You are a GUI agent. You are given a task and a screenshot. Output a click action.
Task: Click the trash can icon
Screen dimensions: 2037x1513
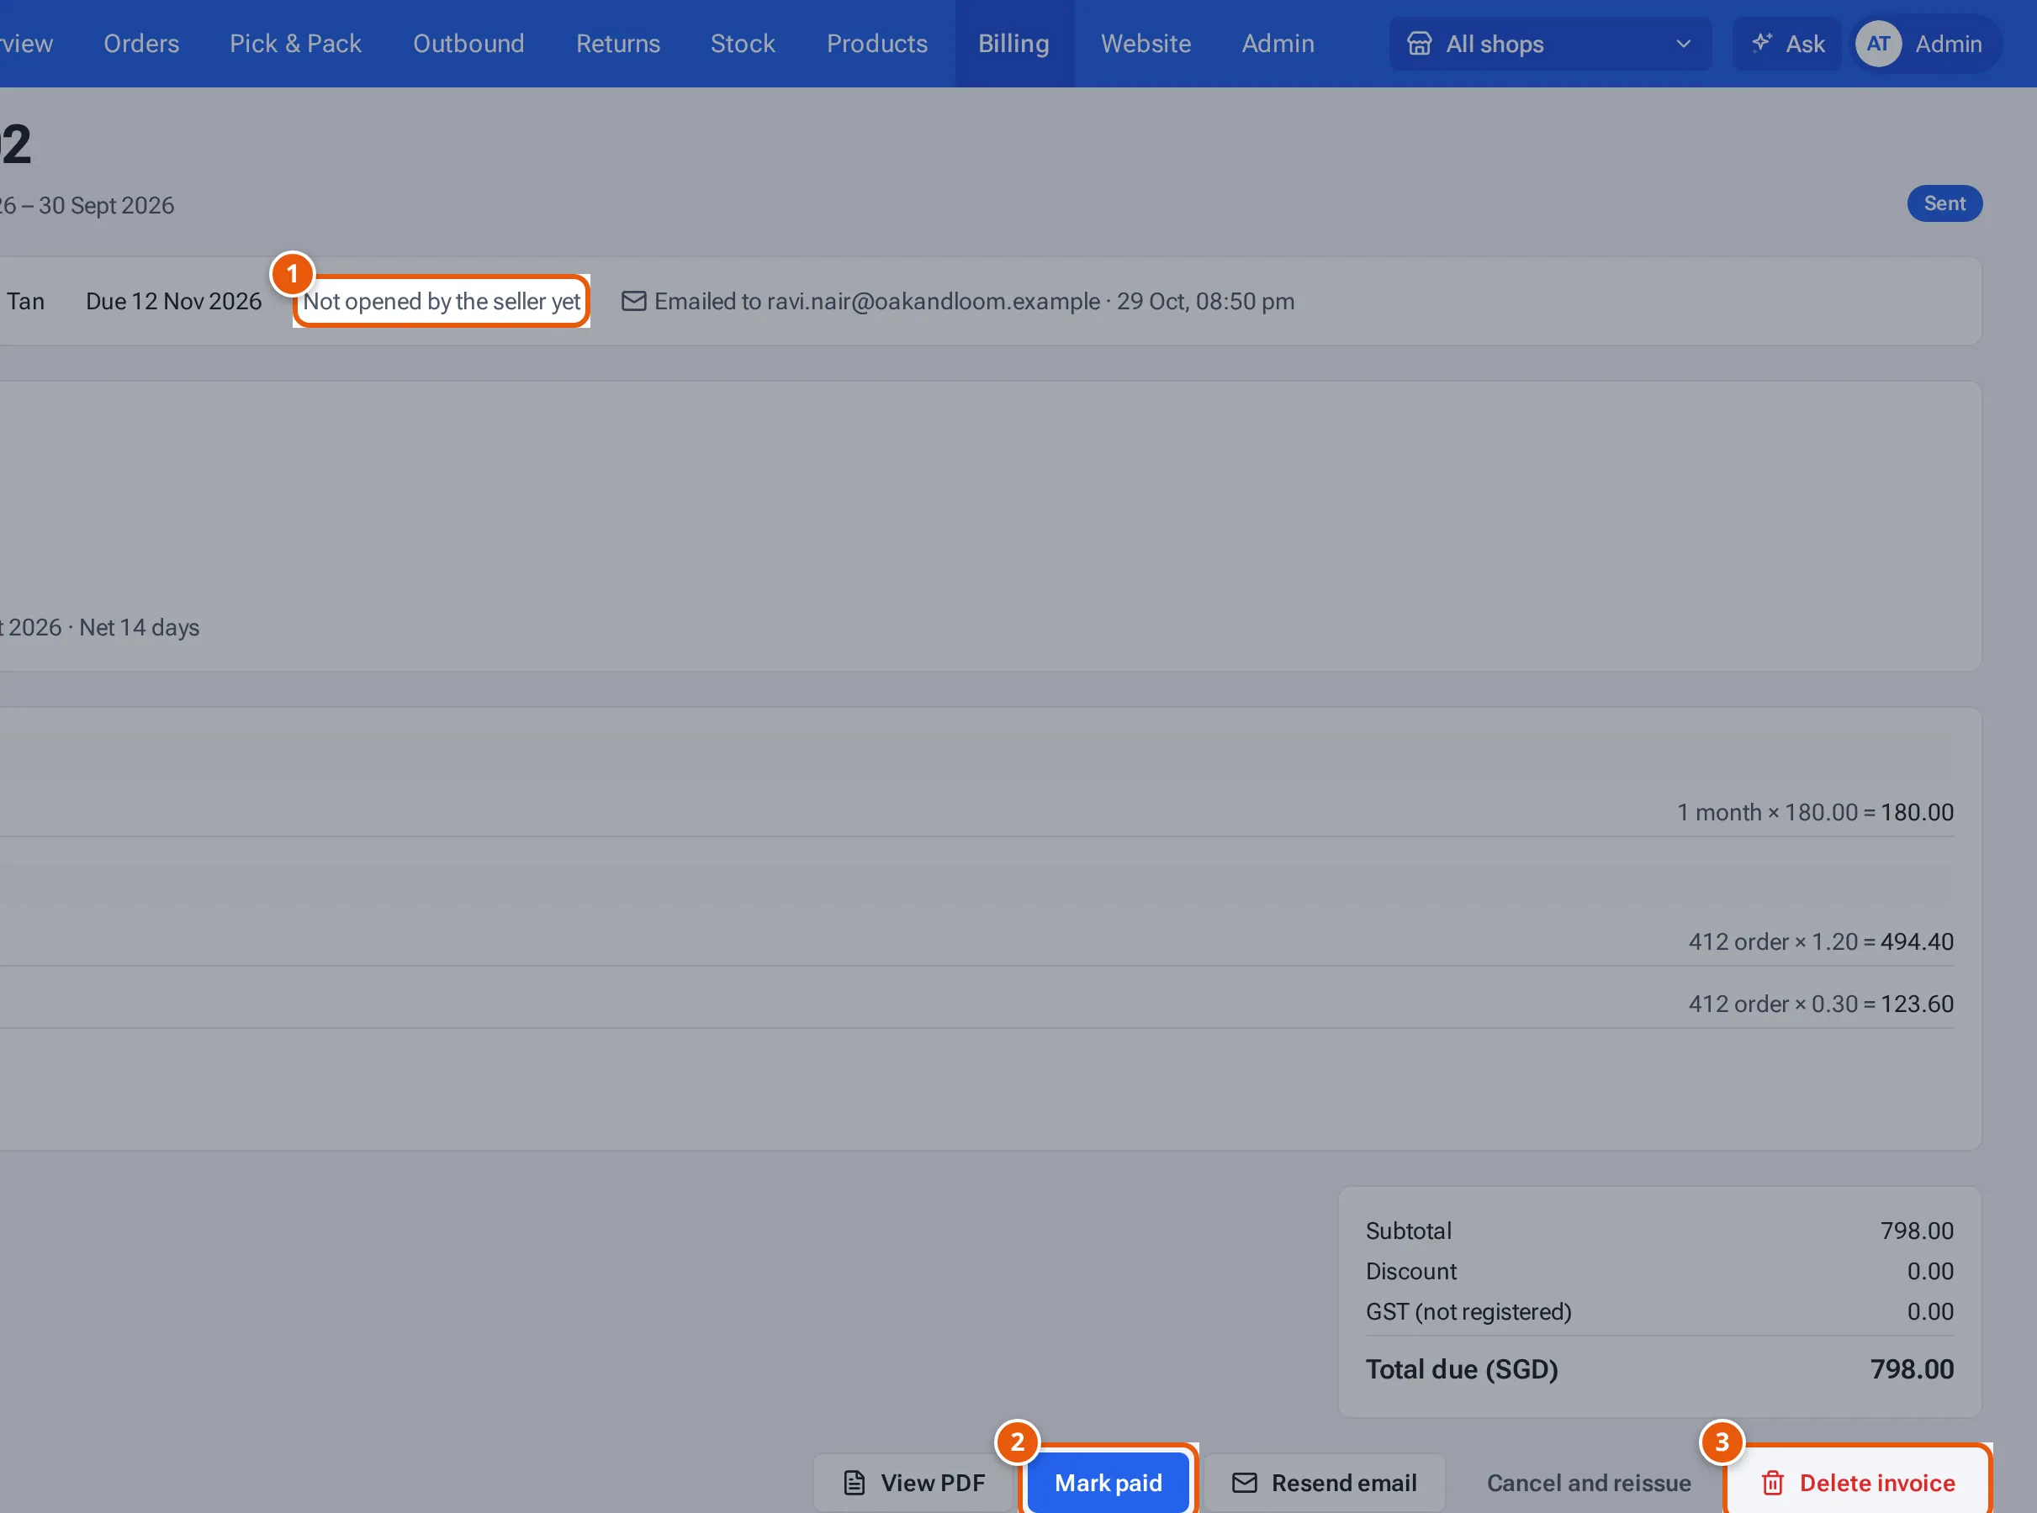(x=1772, y=1482)
